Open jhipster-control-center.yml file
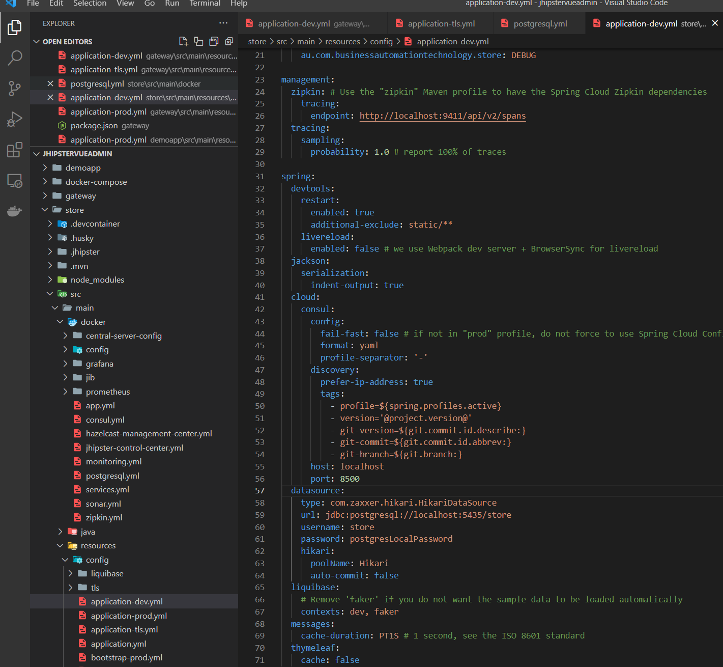The image size is (723, 667). pos(134,448)
